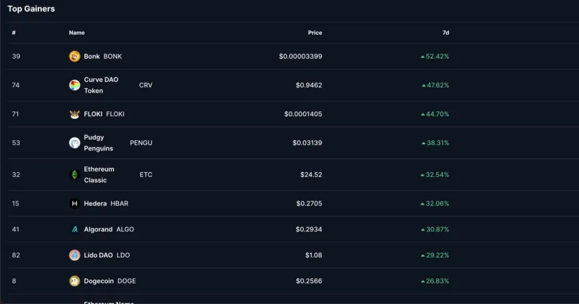The height and width of the screenshot is (304, 579).
Task: Click the Lido DAO name link
Action: tap(98, 255)
